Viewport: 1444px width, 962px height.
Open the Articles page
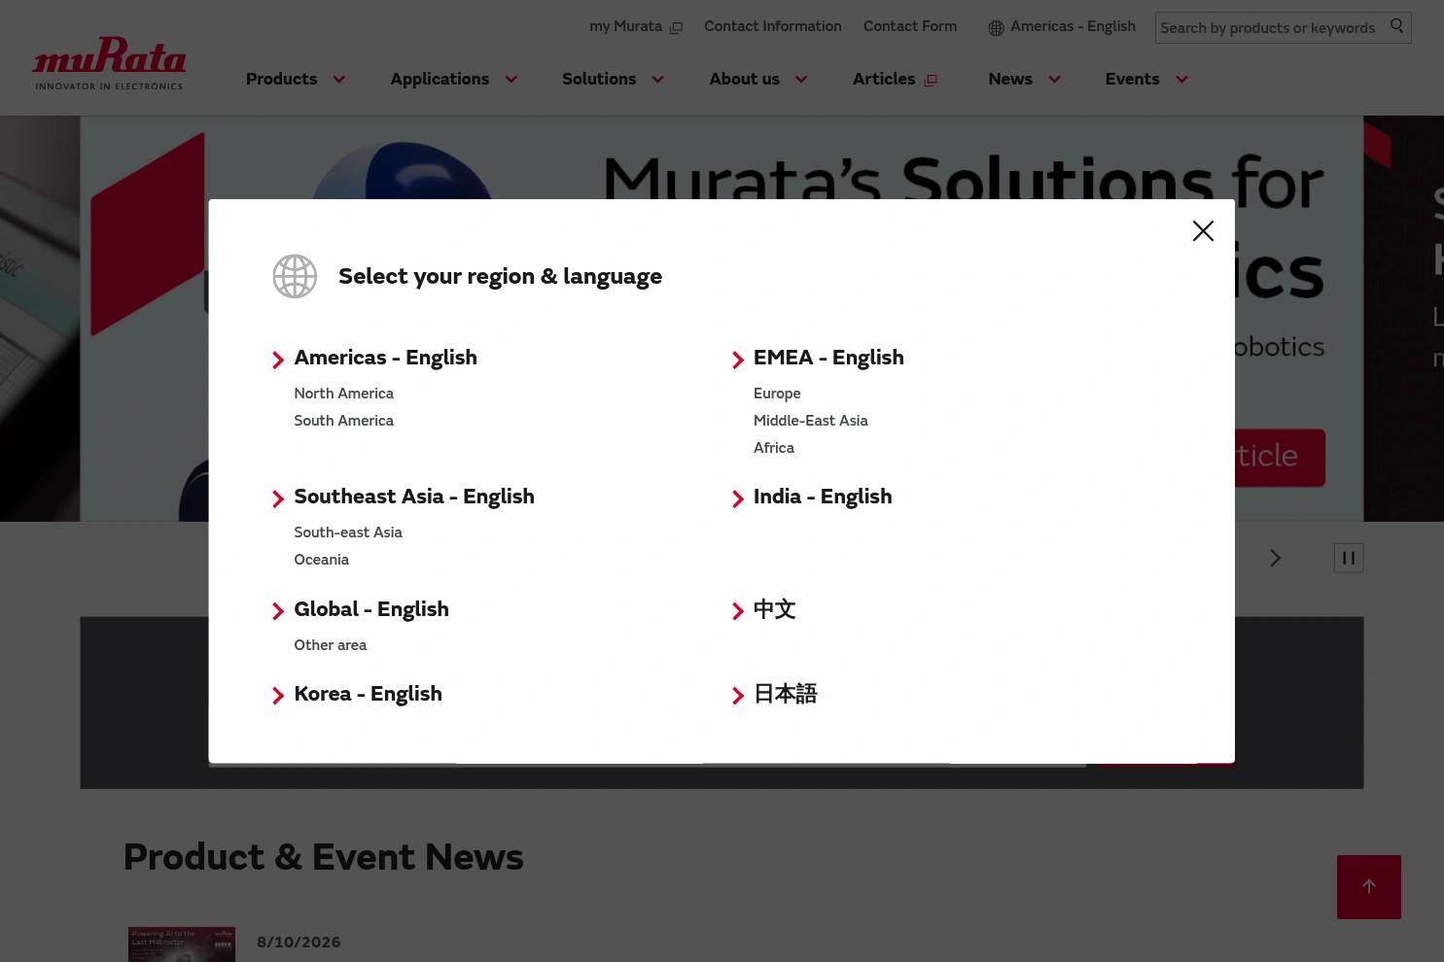click(884, 80)
